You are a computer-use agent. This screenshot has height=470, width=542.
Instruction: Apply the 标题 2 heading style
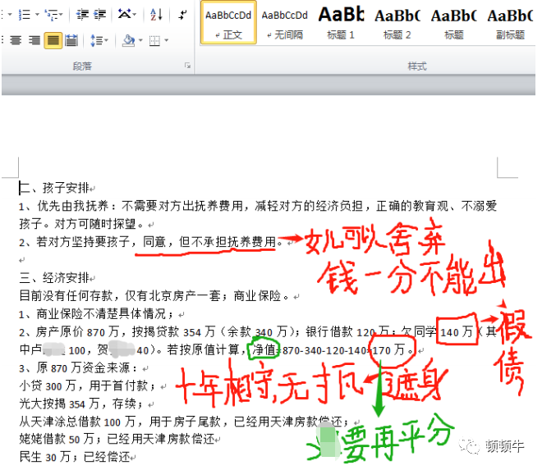(397, 23)
